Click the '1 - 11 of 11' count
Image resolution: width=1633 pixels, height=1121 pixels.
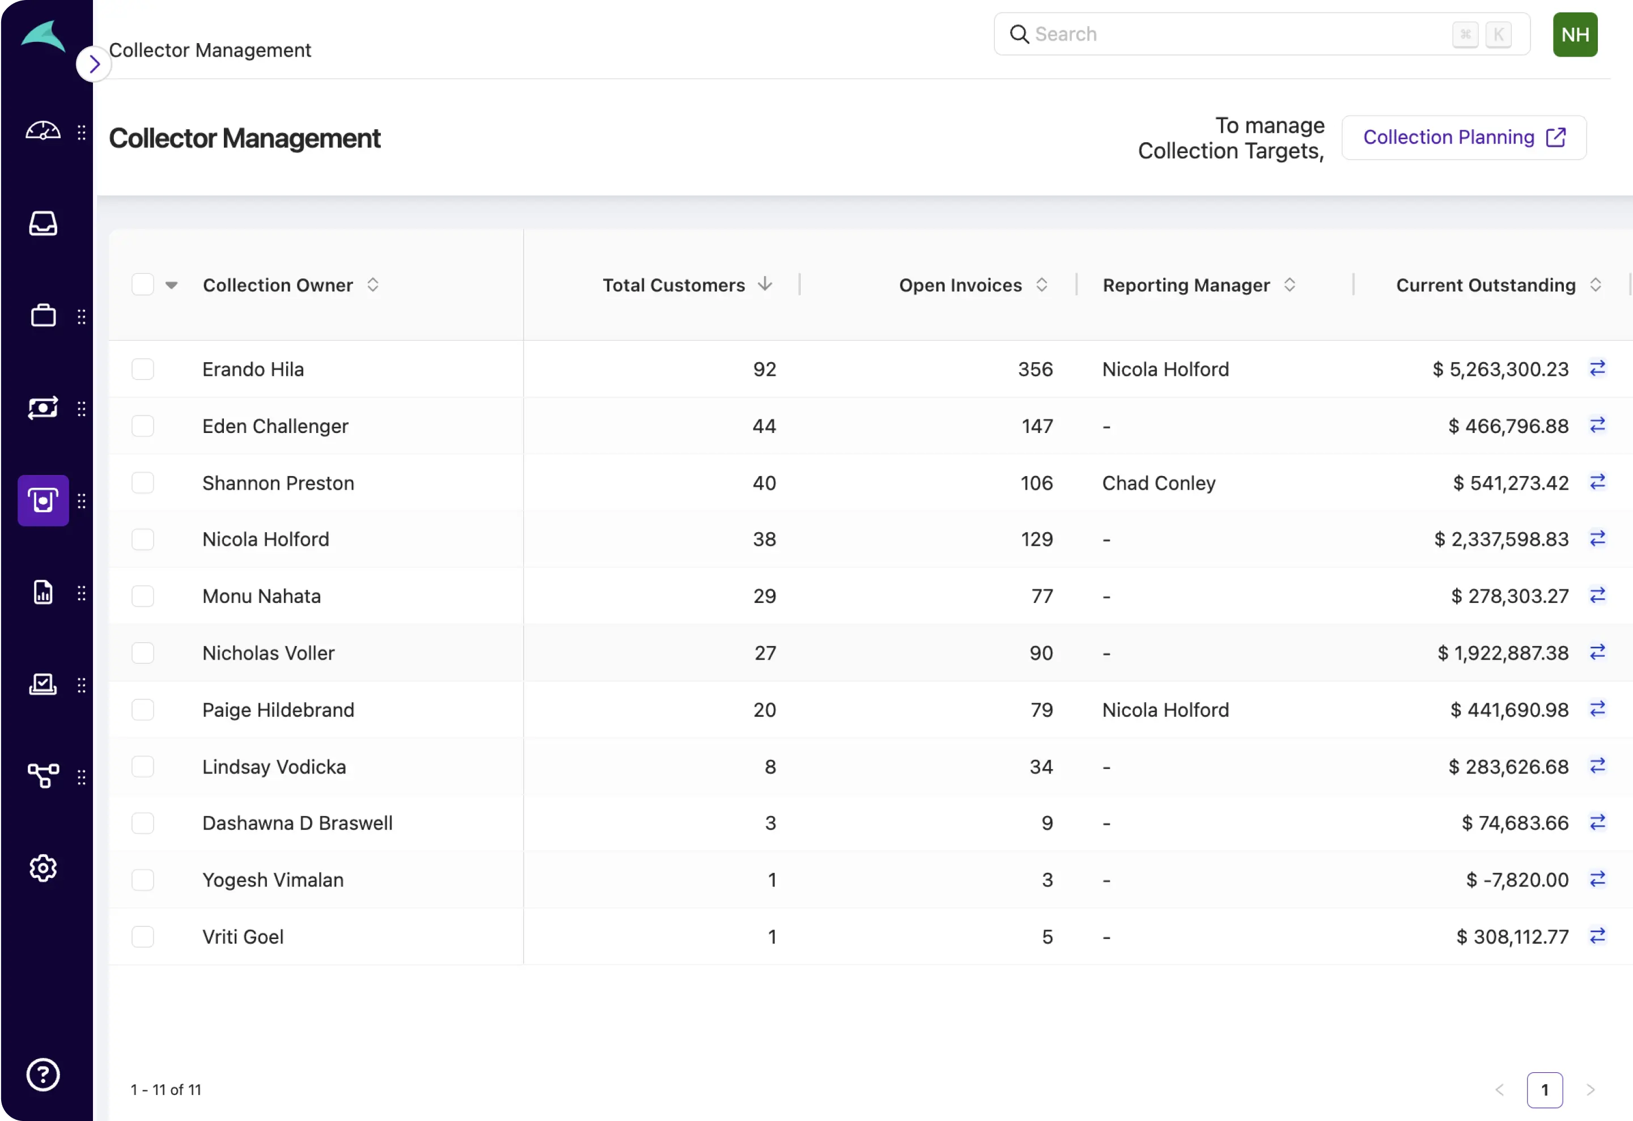point(166,1089)
